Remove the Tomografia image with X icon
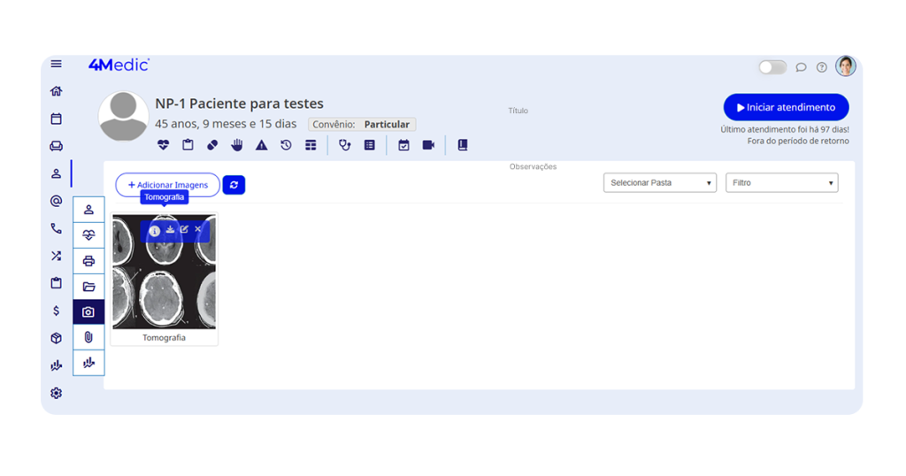The height and width of the screenshot is (476, 906). [198, 230]
